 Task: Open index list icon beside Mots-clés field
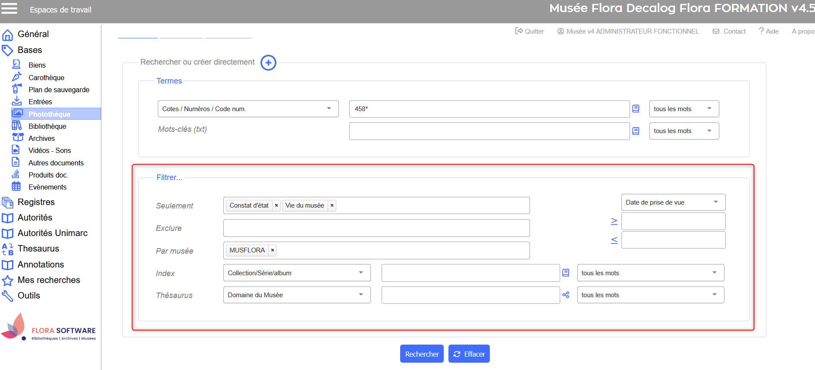636,131
